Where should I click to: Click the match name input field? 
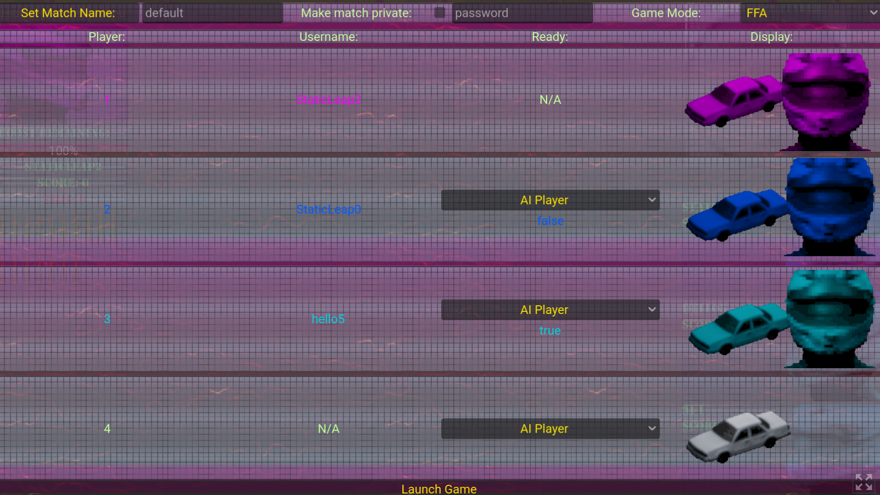(x=212, y=13)
